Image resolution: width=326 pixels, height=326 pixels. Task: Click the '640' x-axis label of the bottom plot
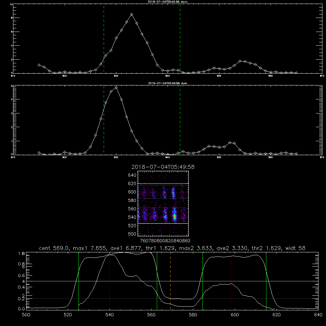318,315
